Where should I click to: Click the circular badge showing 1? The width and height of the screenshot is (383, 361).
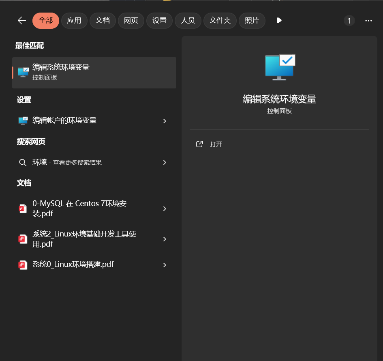coord(349,21)
